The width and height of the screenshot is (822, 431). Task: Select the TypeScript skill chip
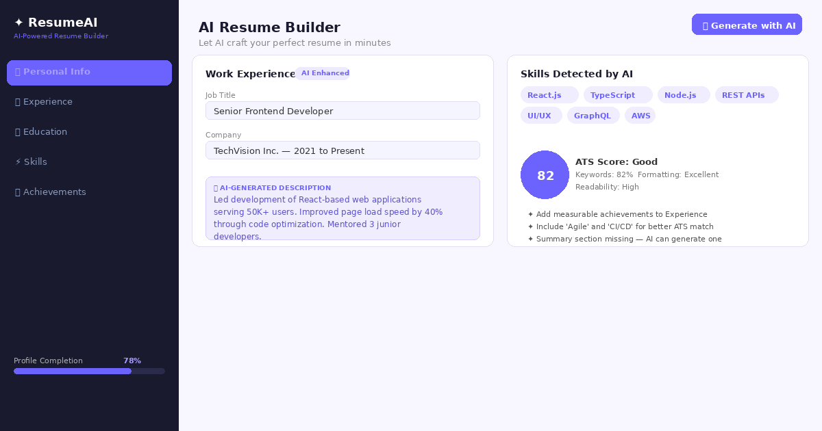[612, 95]
